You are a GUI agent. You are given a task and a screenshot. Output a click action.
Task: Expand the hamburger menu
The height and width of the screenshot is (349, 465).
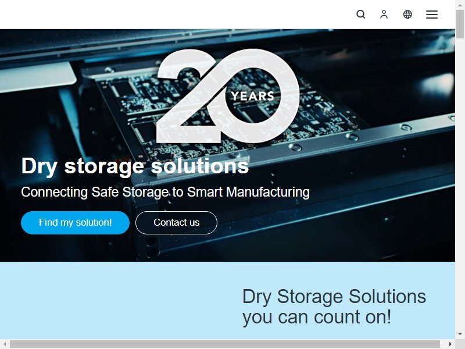tap(432, 15)
